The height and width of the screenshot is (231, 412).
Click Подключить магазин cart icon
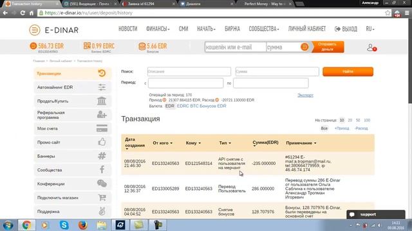tap(102, 198)
